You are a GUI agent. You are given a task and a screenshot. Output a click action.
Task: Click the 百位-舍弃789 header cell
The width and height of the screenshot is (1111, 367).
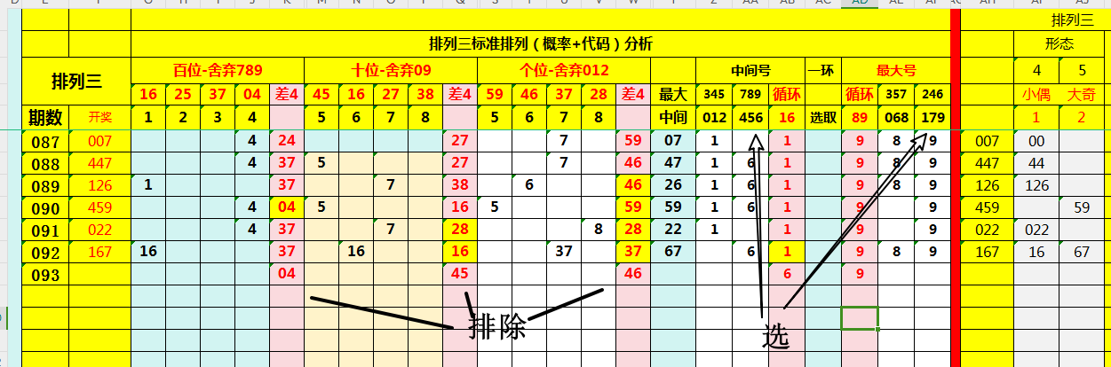point(218,69)
